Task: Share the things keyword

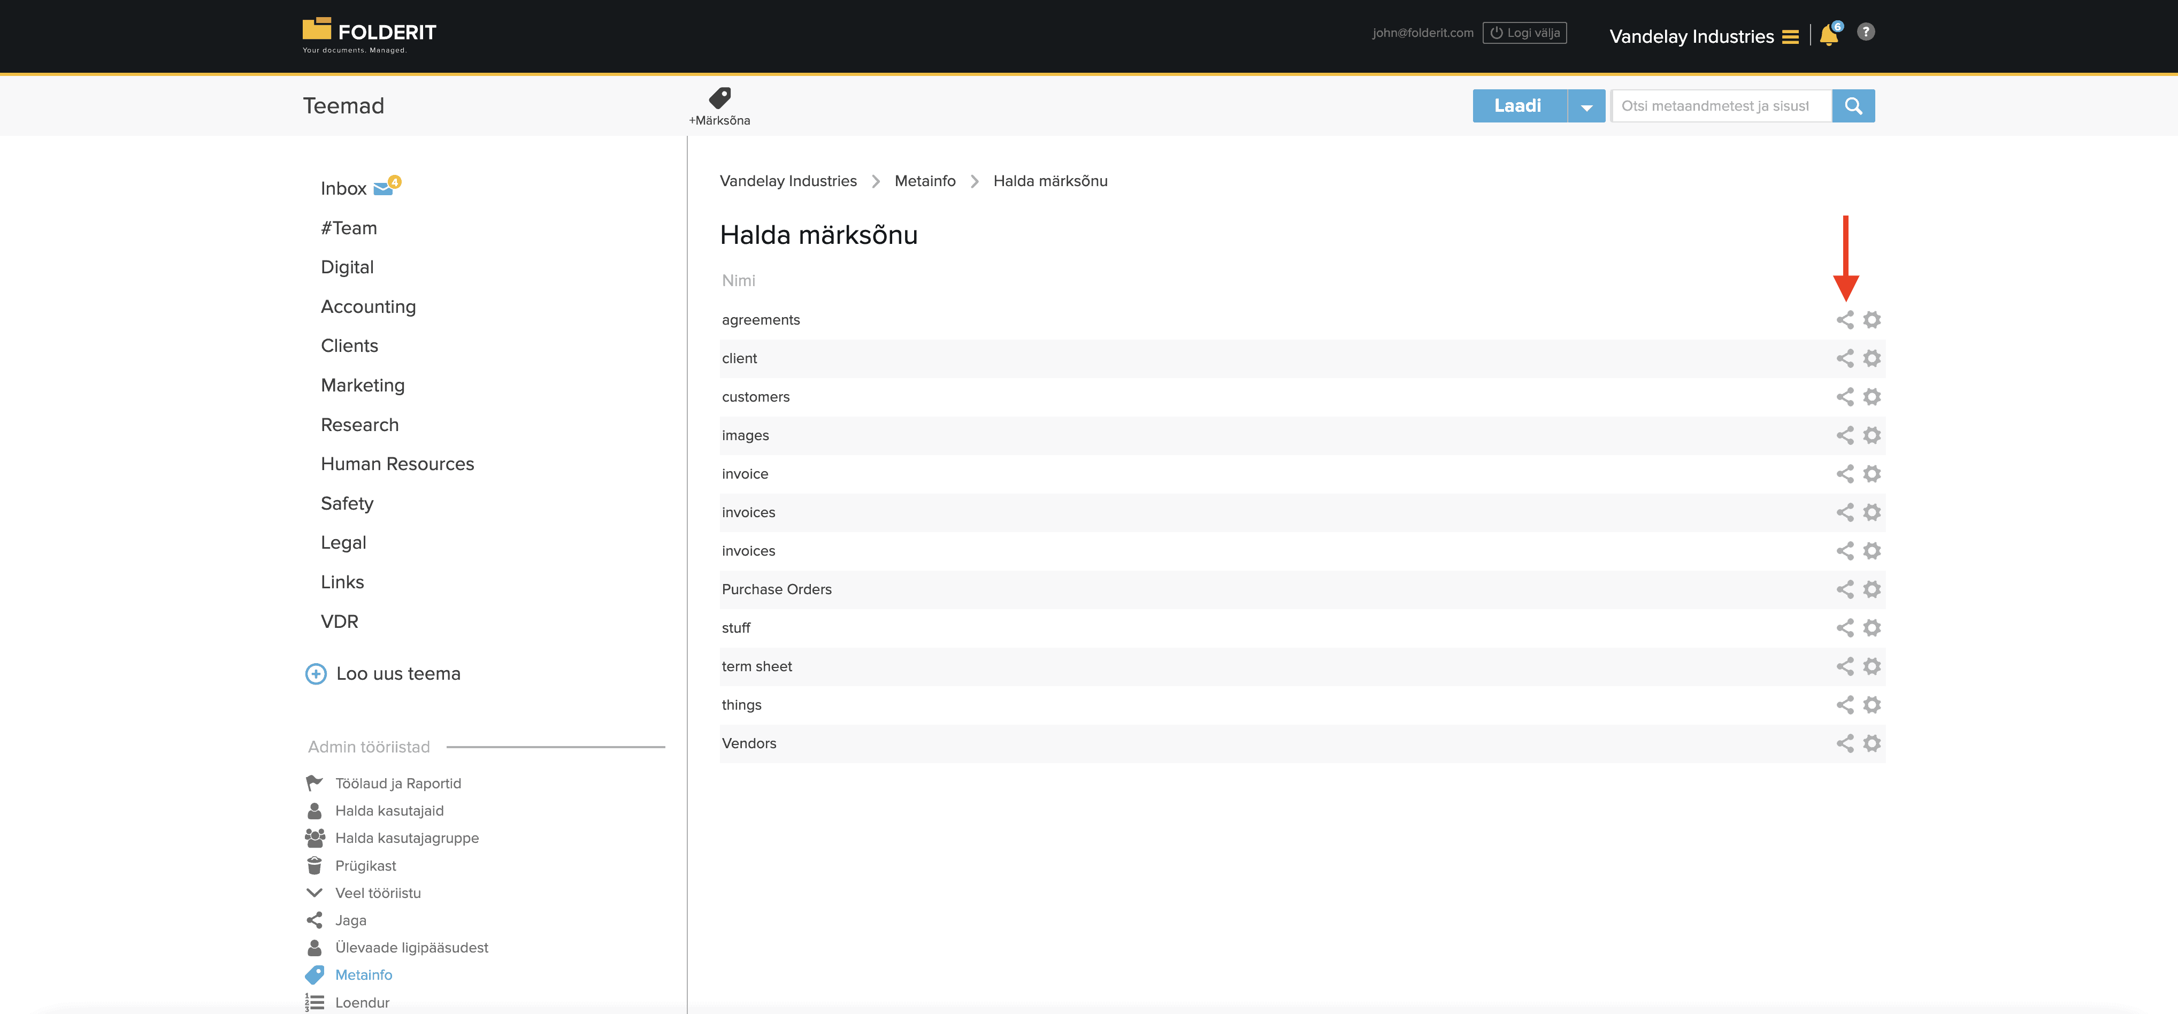Action: point(1844,704)
